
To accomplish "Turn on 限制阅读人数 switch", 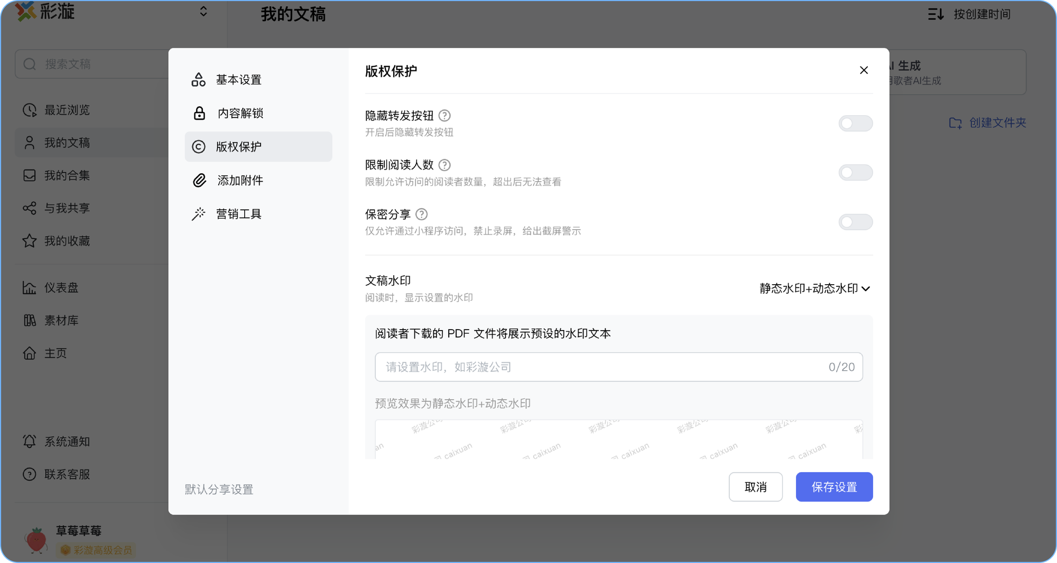I will click(855, 173).
